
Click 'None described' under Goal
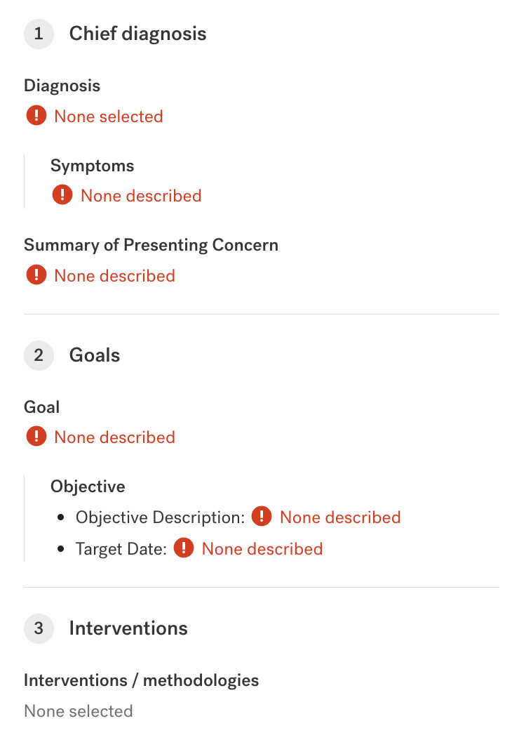pyautogui.click(x=114, y=437)
